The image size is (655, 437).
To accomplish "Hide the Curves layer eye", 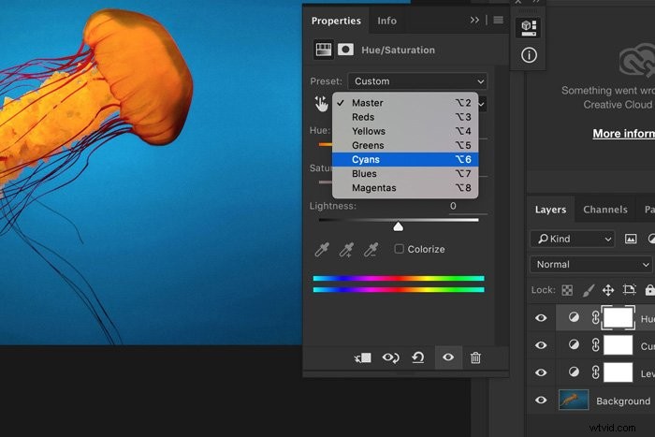I will 541,345.
